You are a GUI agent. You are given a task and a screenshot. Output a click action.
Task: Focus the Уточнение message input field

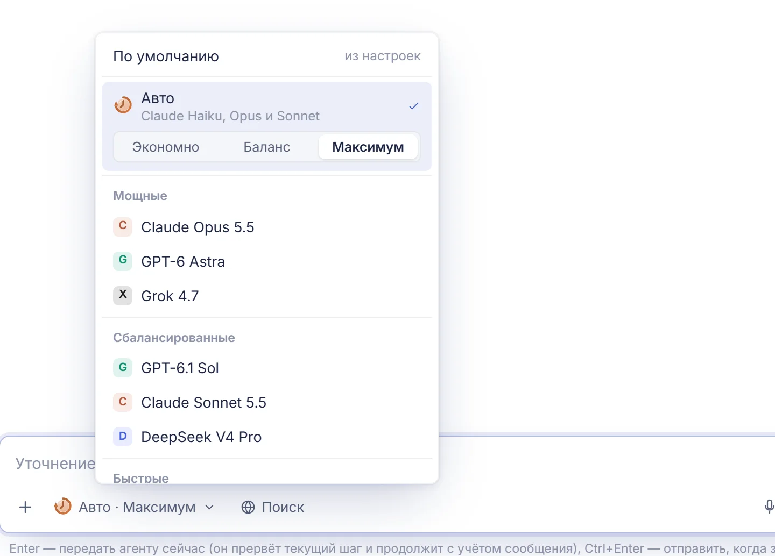pos(387,464)
